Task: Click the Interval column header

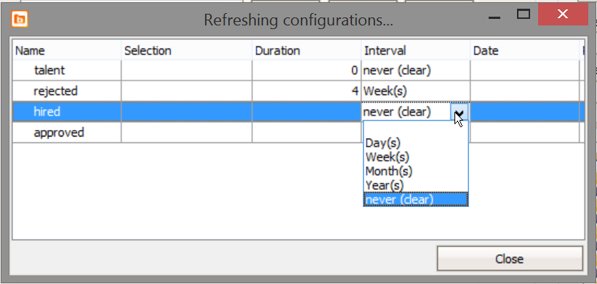Action: [415, 51]
